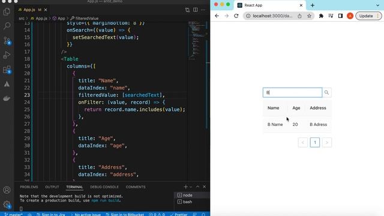Switch to the PROBLEMS panel tab
Viewport: 384px width, 216px height.
pos(29,187)
